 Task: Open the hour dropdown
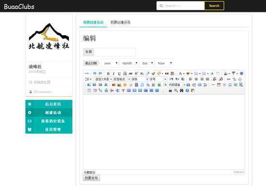click(164, 63)
